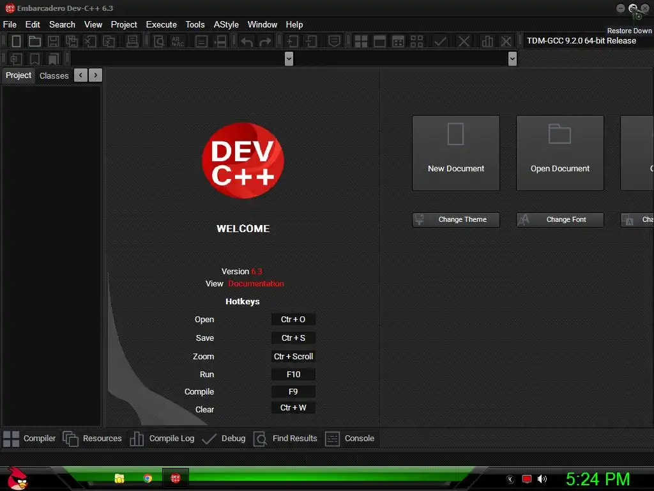Click the speaker volume tray icon
654x491 pixels.
coord(542,479)
